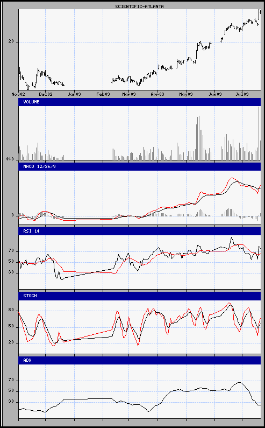Select the RSI 14 panel header
265x428 pixels.
(x=140, y=231)
